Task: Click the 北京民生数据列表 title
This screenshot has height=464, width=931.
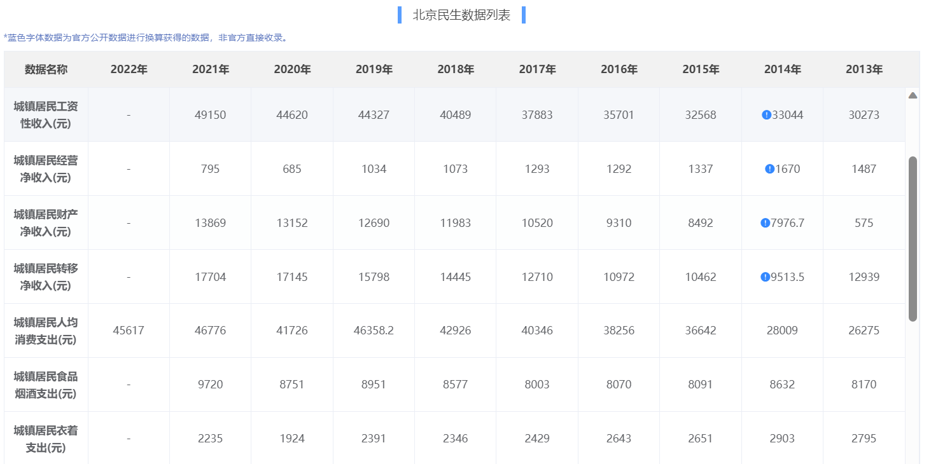Action: point(461,15)
